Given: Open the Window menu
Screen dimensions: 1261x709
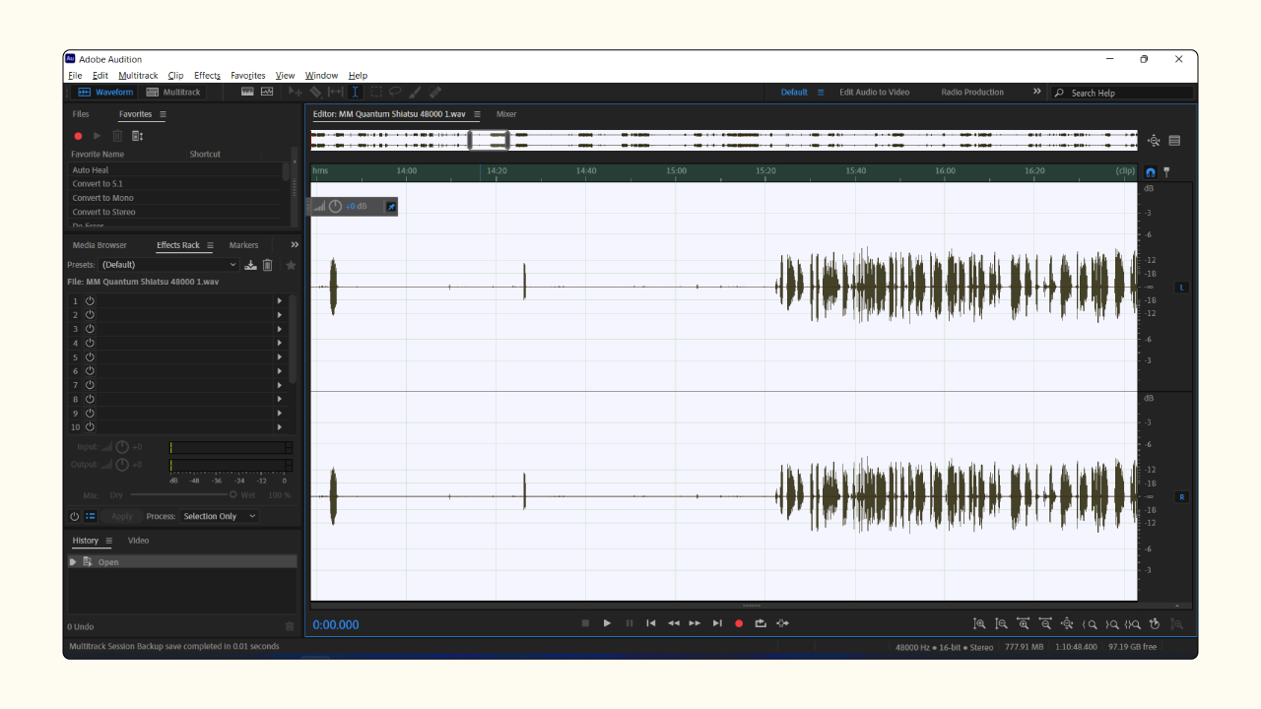Looking at the screenshot, I should point(321,76).
